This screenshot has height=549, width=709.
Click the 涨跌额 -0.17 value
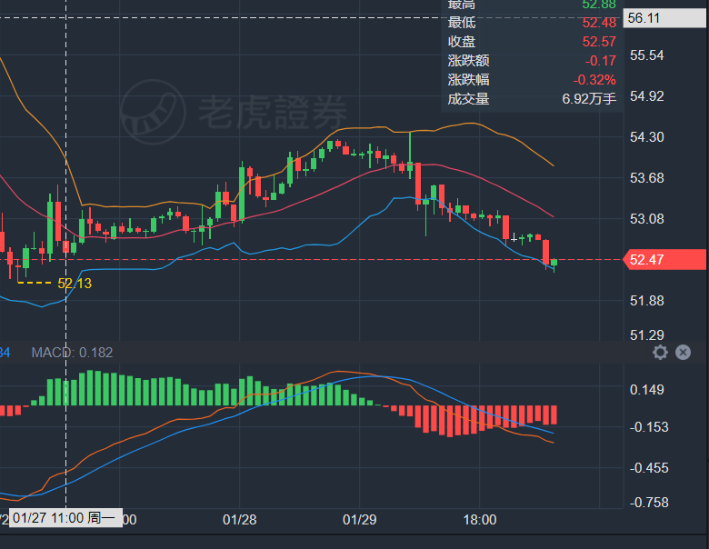coord(601,61)
